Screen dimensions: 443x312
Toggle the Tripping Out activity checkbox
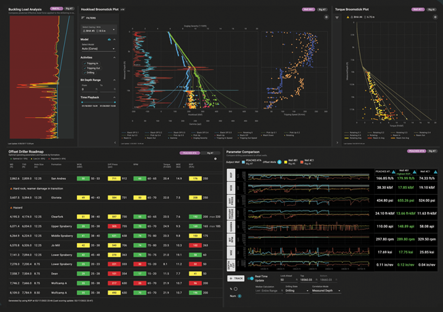[83, 67]
